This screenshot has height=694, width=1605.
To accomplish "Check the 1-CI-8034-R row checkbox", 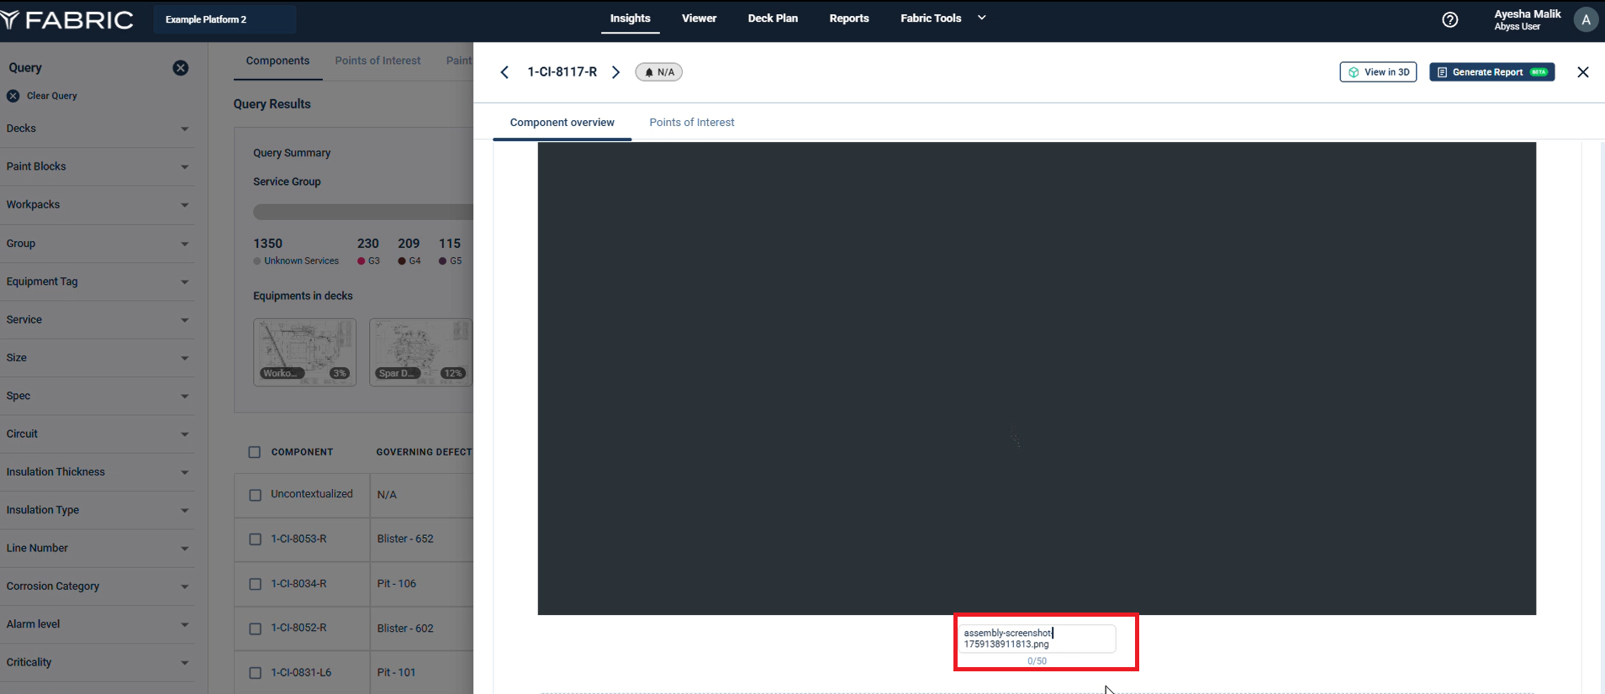I will coord(256,584).
